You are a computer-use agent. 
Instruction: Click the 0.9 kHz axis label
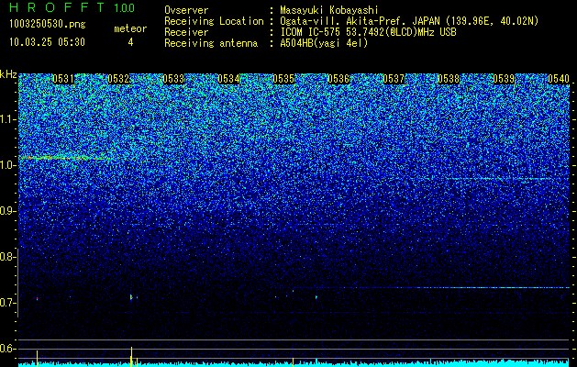(x=7, y=211)
